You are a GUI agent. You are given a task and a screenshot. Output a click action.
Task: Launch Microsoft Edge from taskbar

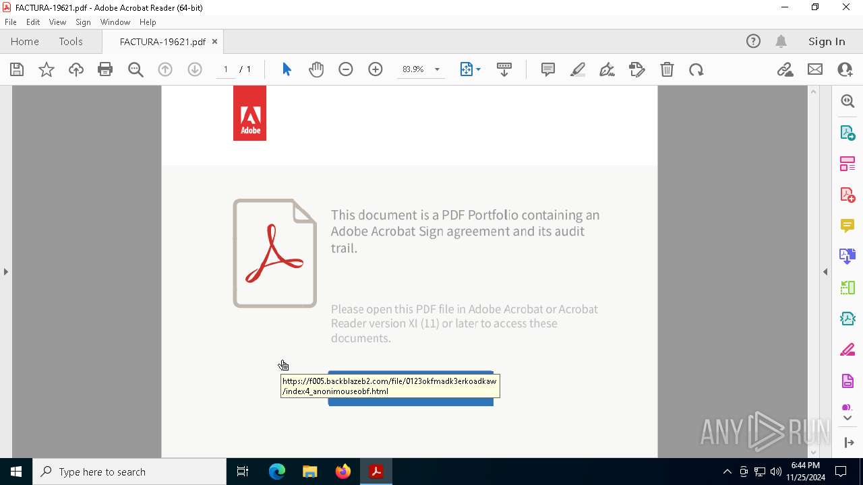point(277,472)
